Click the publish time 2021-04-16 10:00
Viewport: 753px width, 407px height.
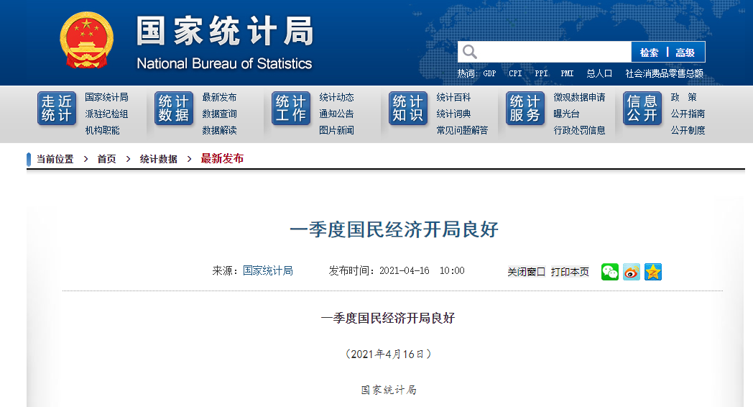(422, 271)
